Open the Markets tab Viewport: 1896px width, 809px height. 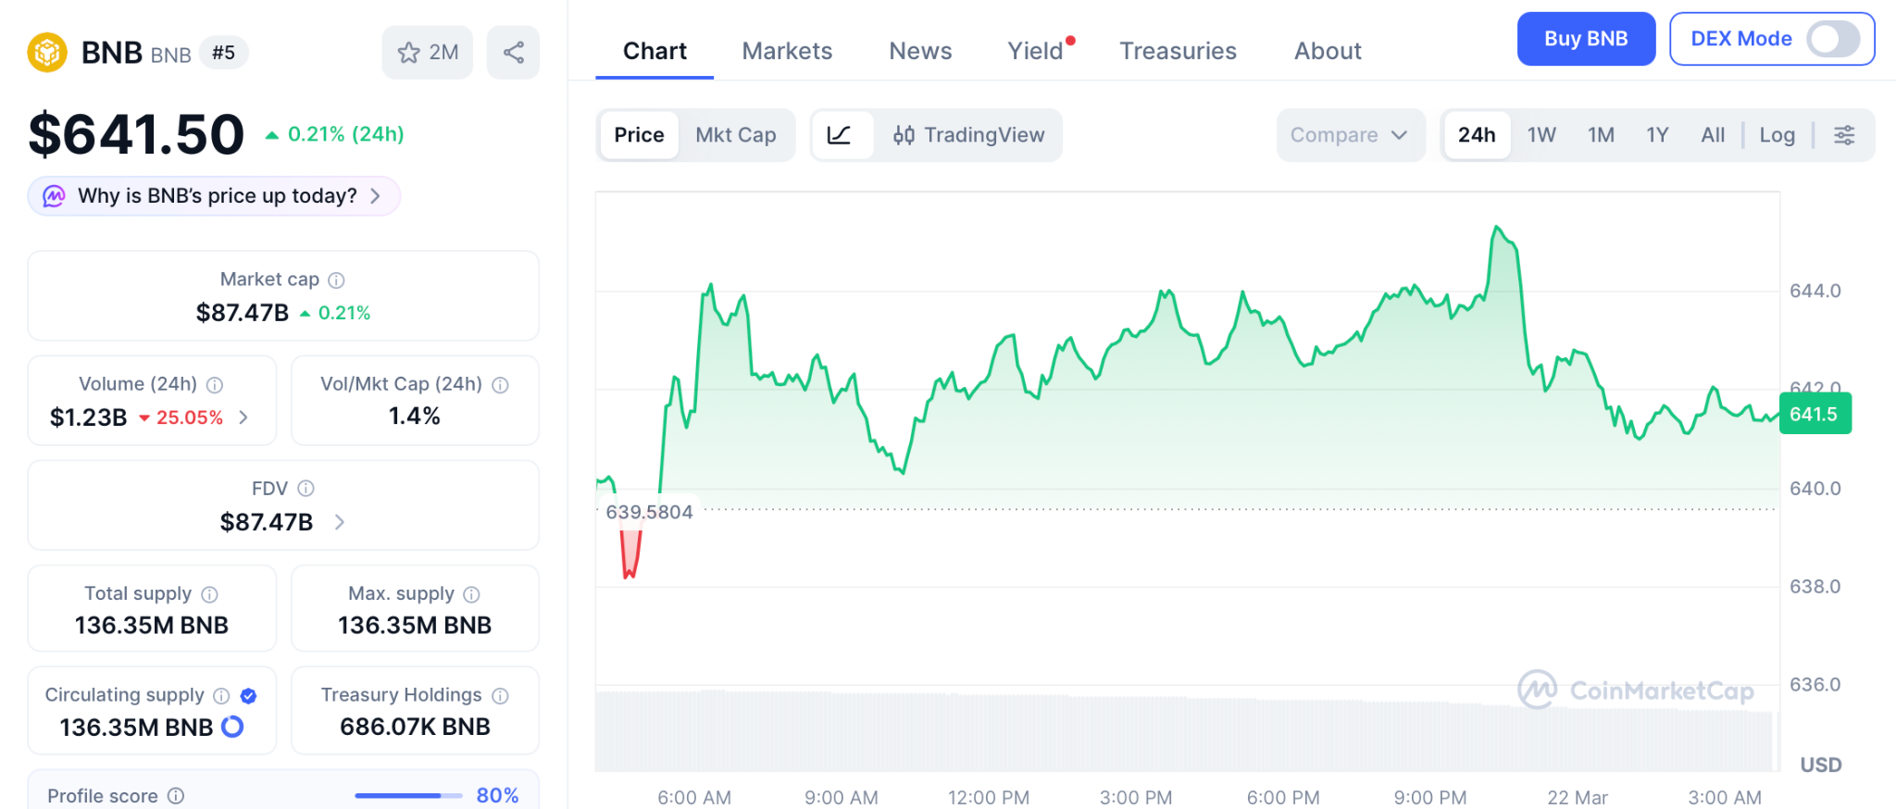tap(787, 51)
